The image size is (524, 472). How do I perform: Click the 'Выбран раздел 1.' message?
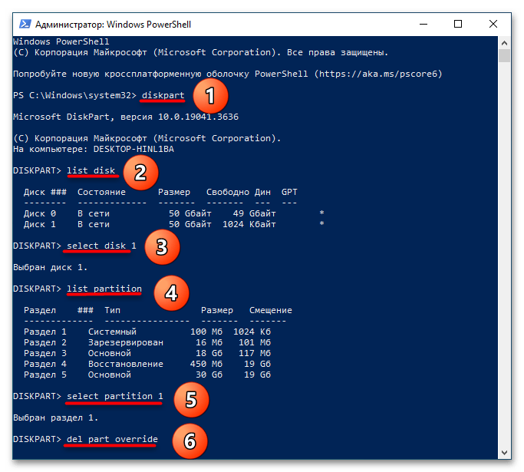pos(56,418)
